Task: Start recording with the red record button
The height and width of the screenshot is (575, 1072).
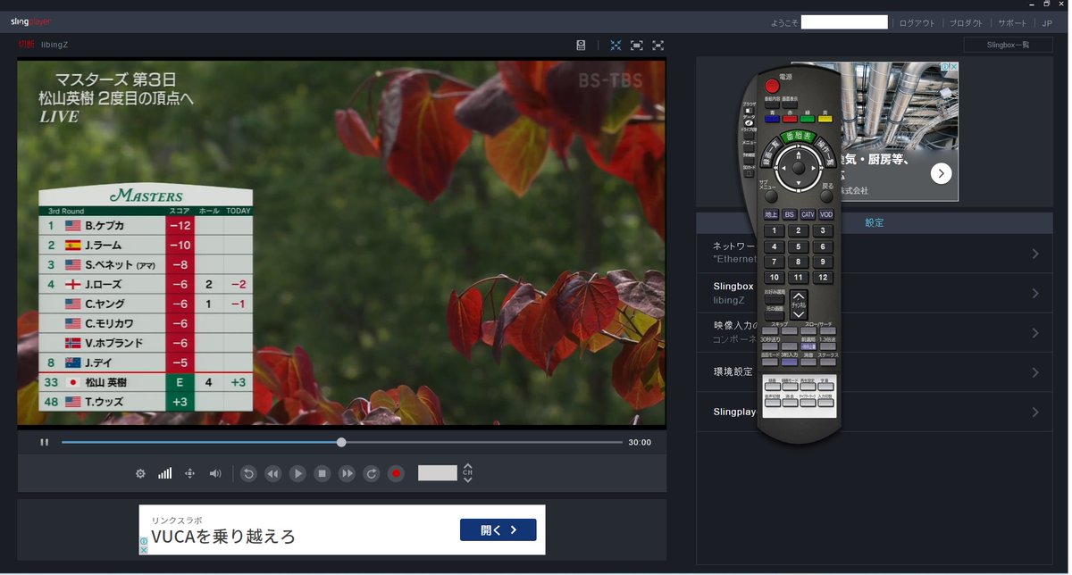Action: 397,474
